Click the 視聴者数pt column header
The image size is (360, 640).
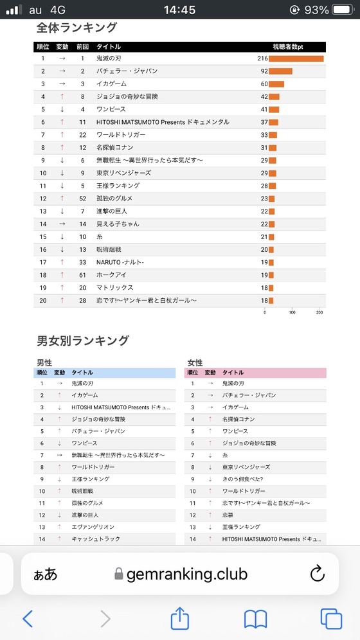coord(288,47)
